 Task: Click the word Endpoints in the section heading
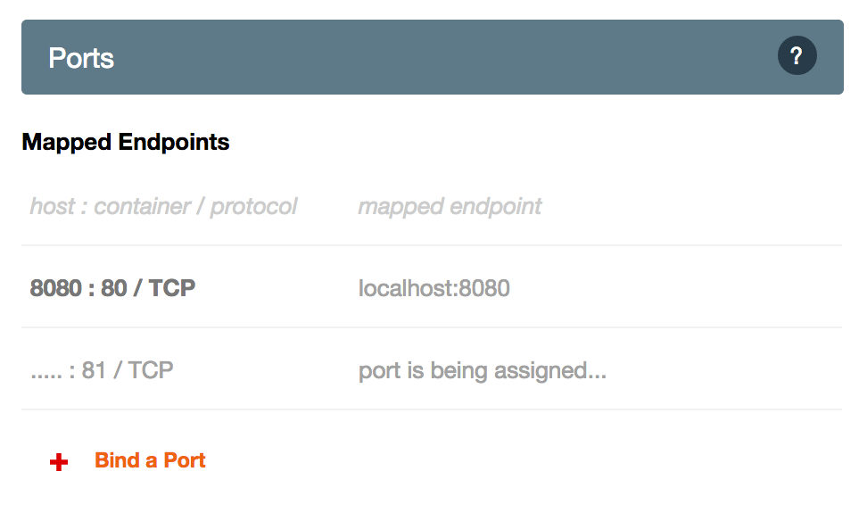point(174,142)
